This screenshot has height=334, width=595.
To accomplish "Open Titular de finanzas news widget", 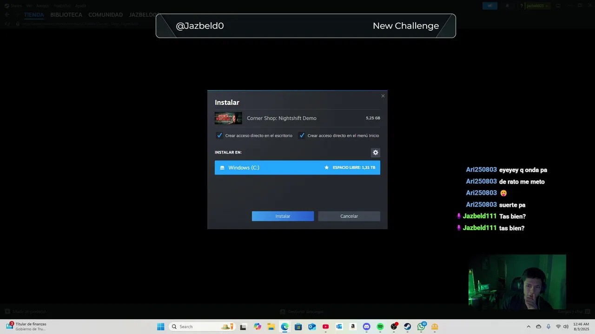I will pyautogui.click(x=26, y=327).
